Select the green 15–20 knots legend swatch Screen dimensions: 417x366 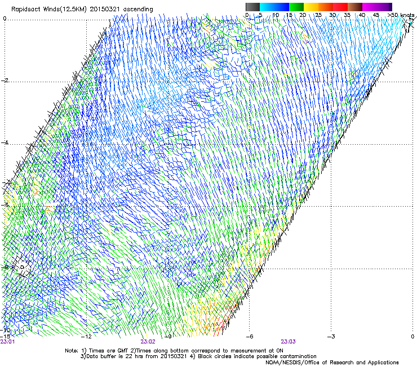296,7
